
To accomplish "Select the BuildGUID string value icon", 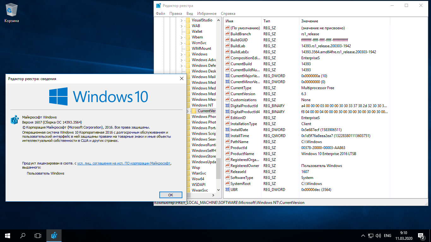I will (x=227, y=40).
